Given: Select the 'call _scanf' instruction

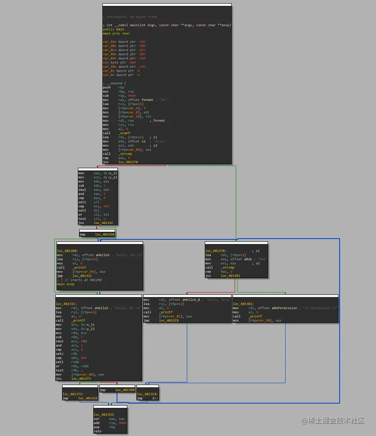Looking at the screenshot, I should tap(117, 133).
